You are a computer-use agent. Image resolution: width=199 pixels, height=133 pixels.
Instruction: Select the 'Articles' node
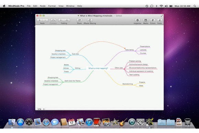(66, 68)
